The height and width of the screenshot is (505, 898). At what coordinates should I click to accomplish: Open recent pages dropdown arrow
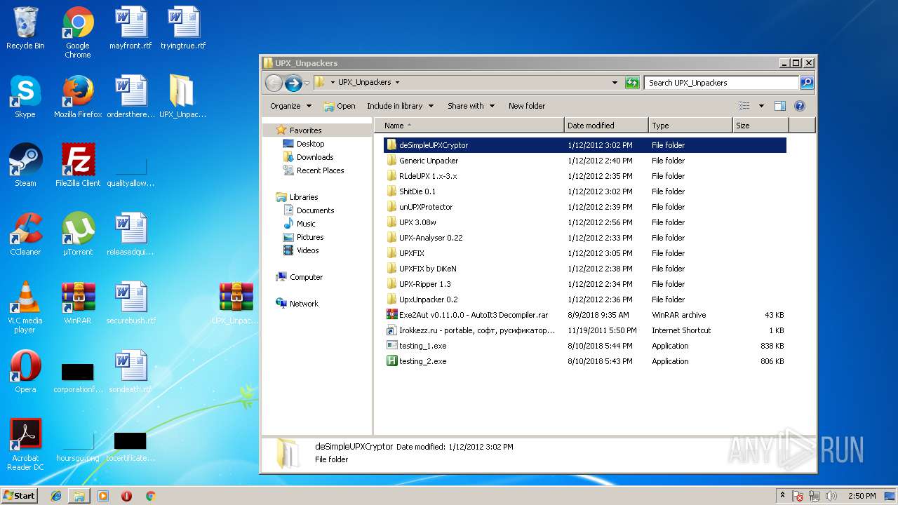pyautogui.click(x=307, y=83)
